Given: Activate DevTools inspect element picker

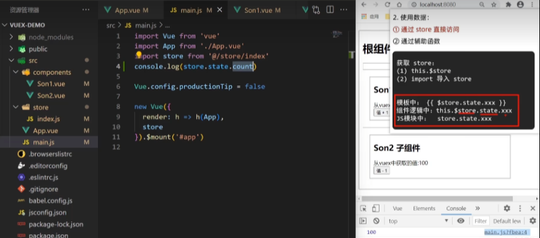Looking at the screenshot, I should [x=363, y=208].
